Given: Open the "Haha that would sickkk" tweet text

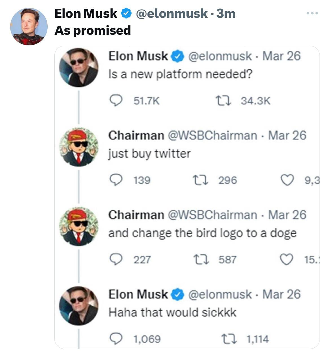Looking at the screenshot, I should pos(172,312).
